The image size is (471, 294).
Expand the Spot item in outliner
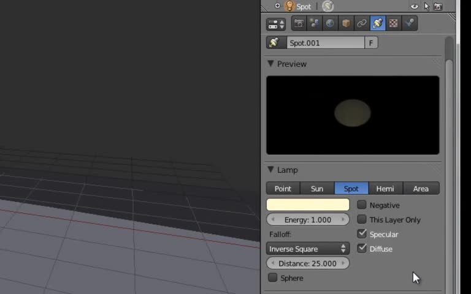[x=277, y=6]
